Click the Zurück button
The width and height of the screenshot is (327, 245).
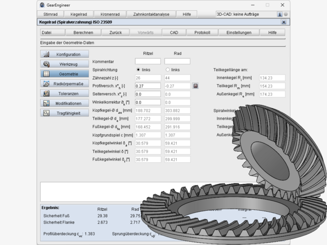point(116,33)
